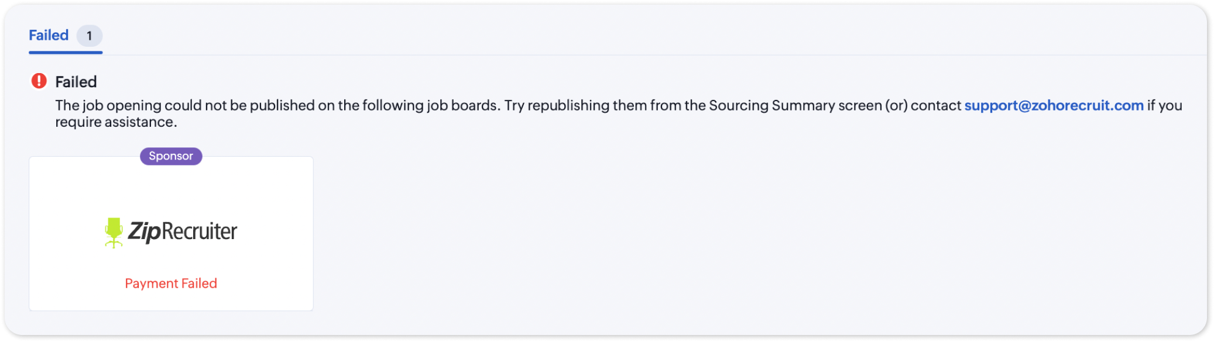Image resolution: width=1214 pixels, height=342 pixels.
Task: Click the green ZipRecruiter chair icon
Action: coord(114,232)
